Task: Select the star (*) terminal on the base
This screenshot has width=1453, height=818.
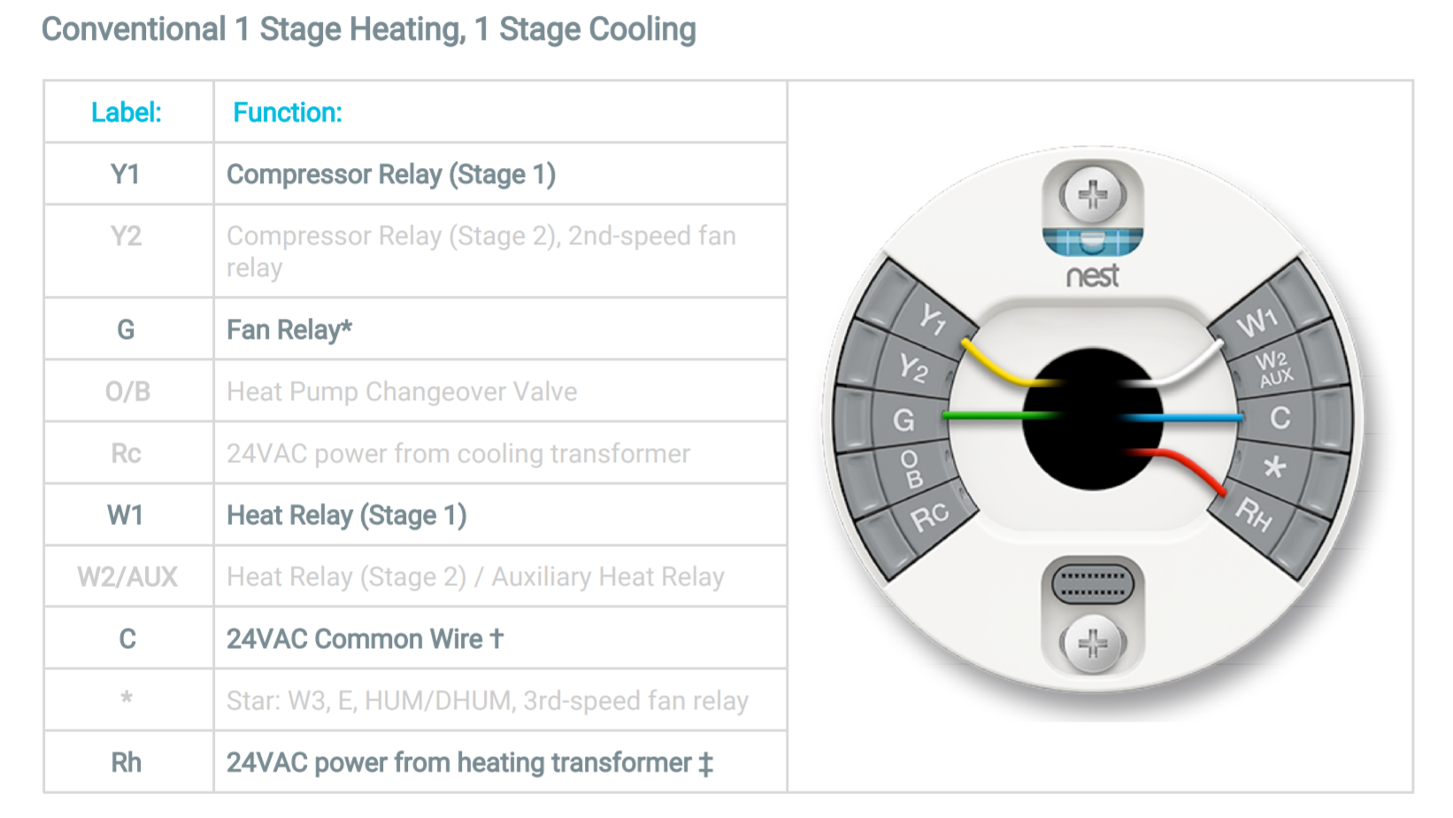Action: point(1274,467)
